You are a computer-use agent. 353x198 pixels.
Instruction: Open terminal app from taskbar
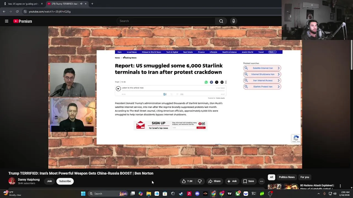point(254,194)
